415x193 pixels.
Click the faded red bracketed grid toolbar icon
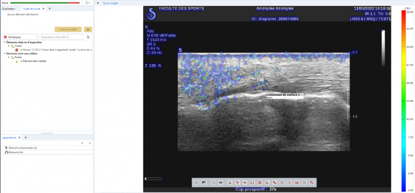tap(282, 183)
